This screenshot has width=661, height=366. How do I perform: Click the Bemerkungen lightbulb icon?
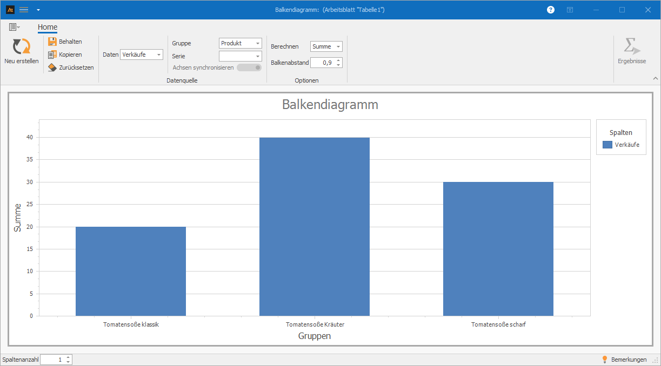(605, 360)
